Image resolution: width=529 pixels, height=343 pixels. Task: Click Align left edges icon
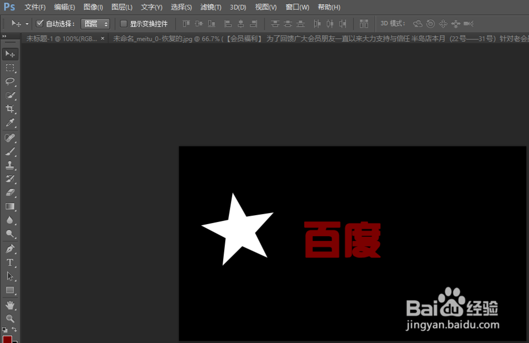(228, 24)
